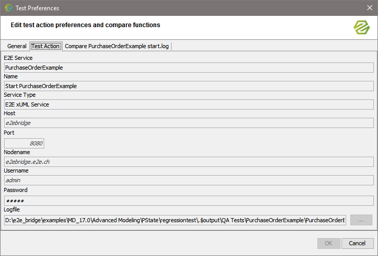Close the Test Preferences dialog
This screenshot has width=378, height=256.
tap(369, 8)
